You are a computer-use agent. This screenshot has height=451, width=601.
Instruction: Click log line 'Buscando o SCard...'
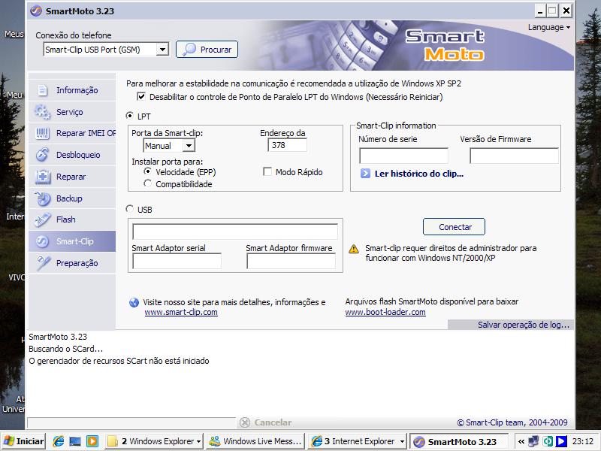pyautogui.click(x=65, y=349)
